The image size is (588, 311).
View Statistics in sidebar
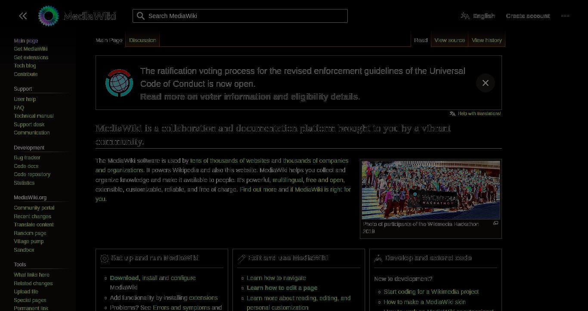click(x=24, y=183)
